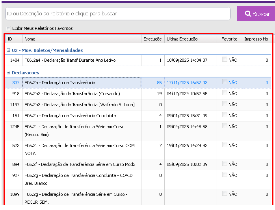Select F06.2a - Declaração de Transferência row
Image resolution: width=275 pixels, height=210 pixels.
click(x=60, y=83)
